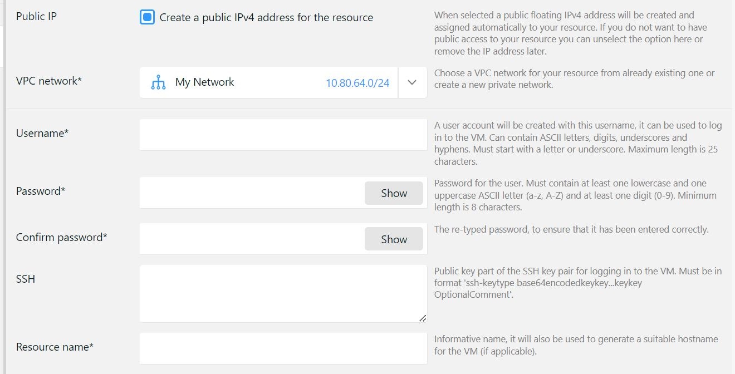Click the 10.80.64.0/24 subnet text
This screenshot has height=374, width=735.
click(357, 83)
